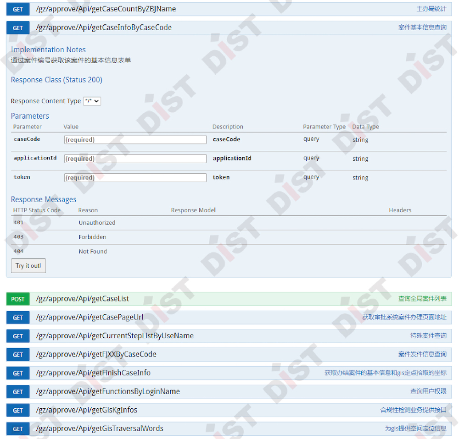Open the getFunctionsByLoginName endpoint

click(108, 392)
